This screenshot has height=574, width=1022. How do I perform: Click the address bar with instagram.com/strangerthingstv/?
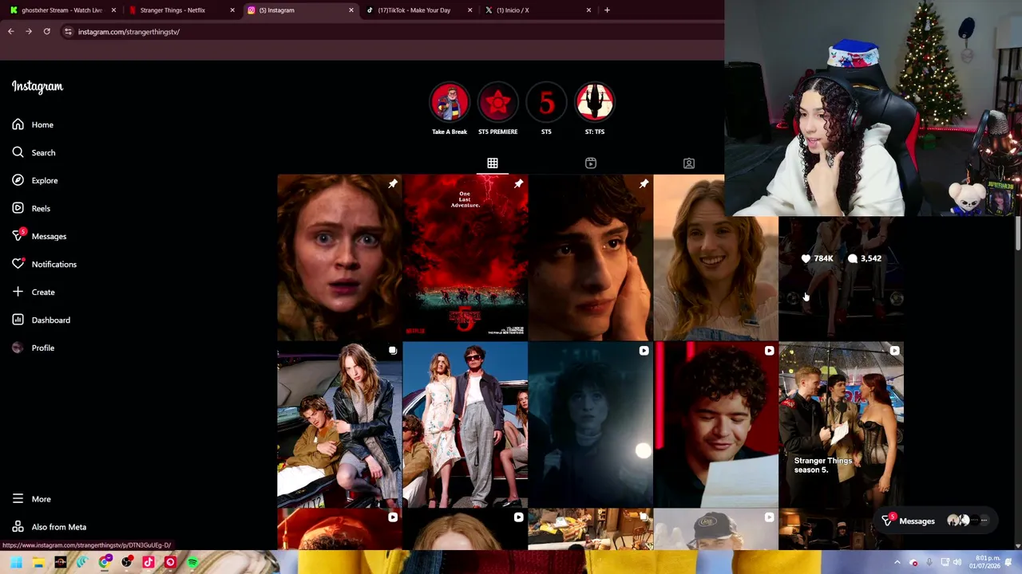tap(391, 32)
